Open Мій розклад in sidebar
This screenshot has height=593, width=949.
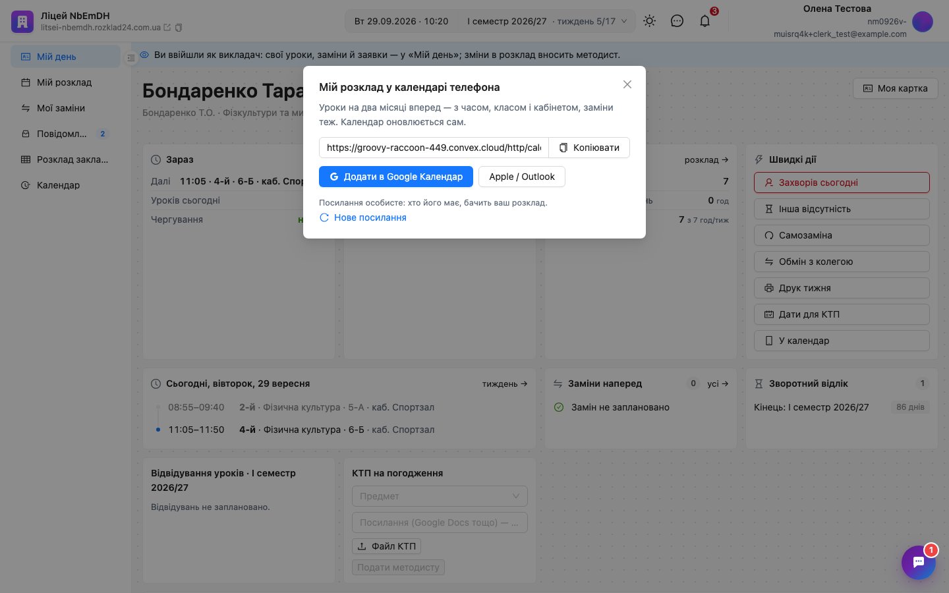pyautogui.click(x=65, y=82)
